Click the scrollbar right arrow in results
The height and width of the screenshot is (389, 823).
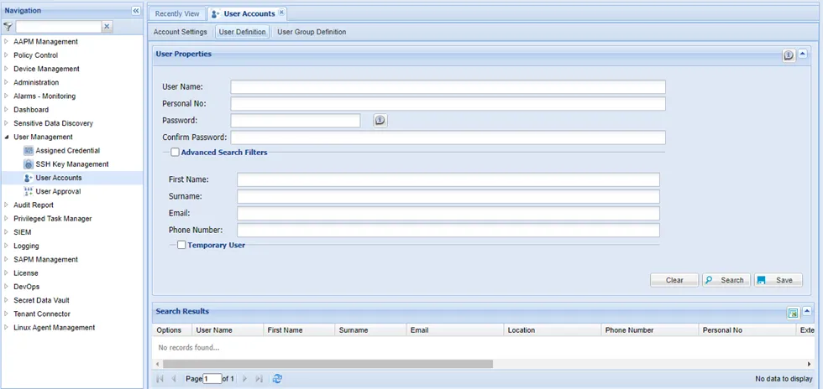click(x=809, y=364)
